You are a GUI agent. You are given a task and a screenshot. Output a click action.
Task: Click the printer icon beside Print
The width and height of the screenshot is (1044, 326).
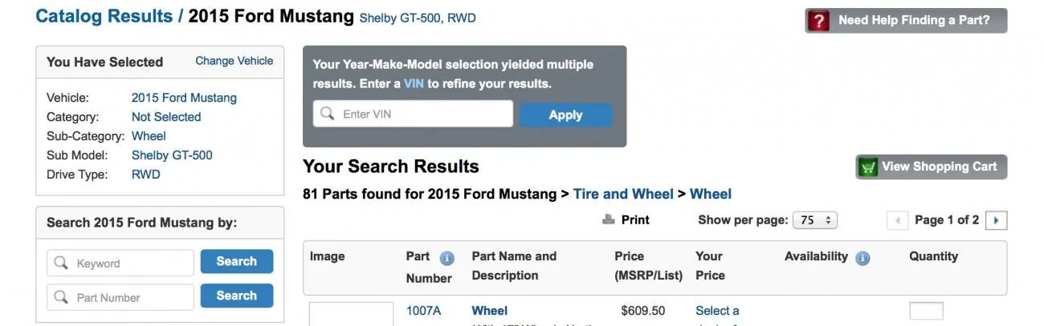click(x=609, y=219)
